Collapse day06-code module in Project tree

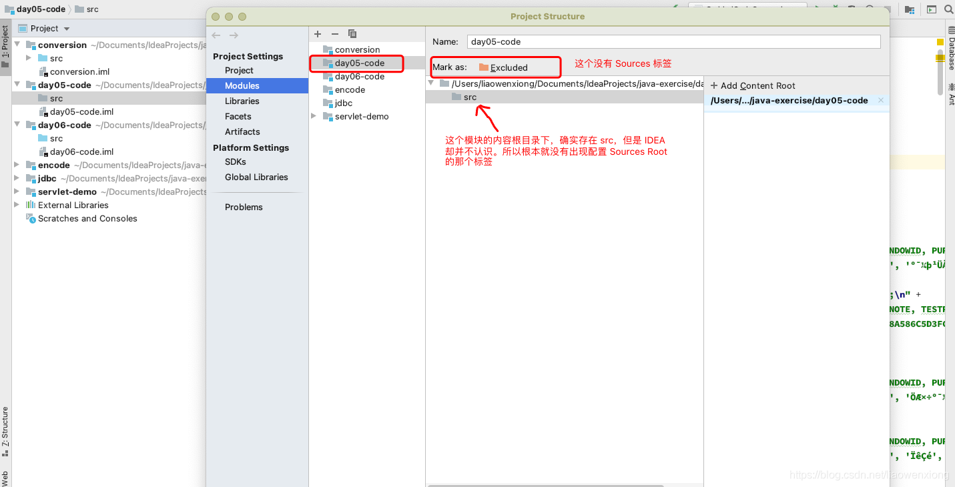[17, 125]
